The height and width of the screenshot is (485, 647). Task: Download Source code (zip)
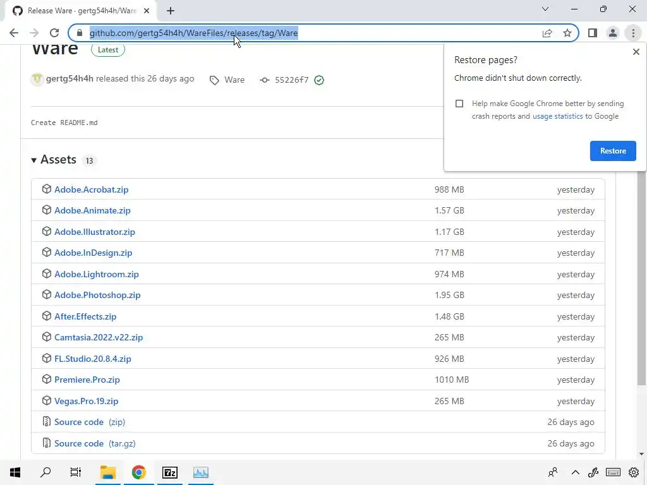click(90, 422)
